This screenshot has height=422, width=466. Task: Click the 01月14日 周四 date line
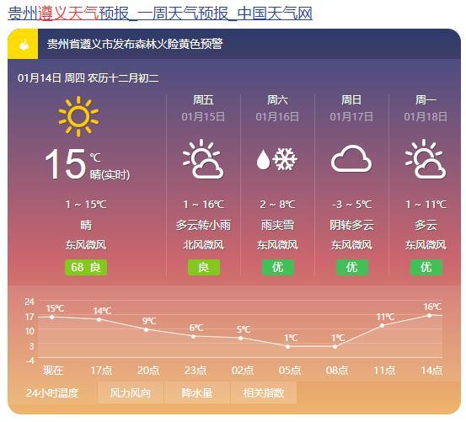click(x=88, y=78)
